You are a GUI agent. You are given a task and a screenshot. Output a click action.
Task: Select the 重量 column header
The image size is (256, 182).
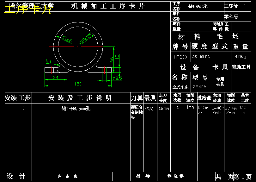pyautogui.click(x=240, y=47)
